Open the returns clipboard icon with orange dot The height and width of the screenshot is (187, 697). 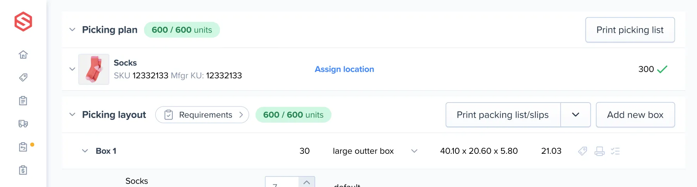23,147
